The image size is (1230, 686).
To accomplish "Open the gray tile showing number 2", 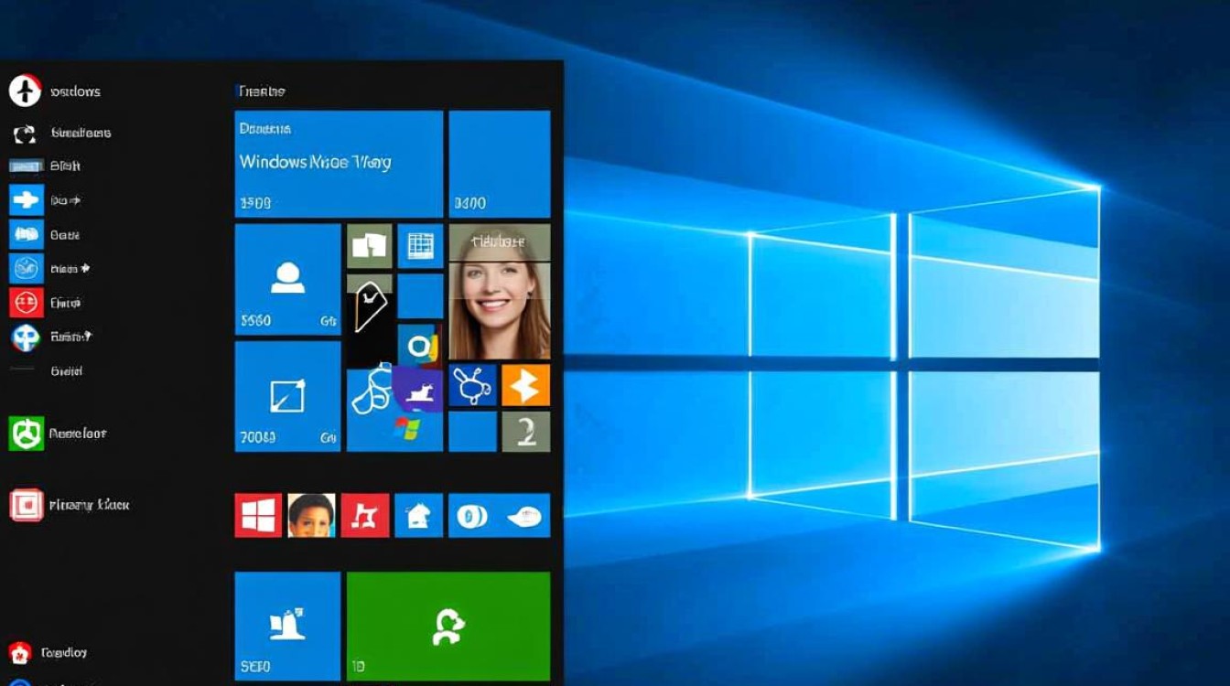I will click(525, 432).
